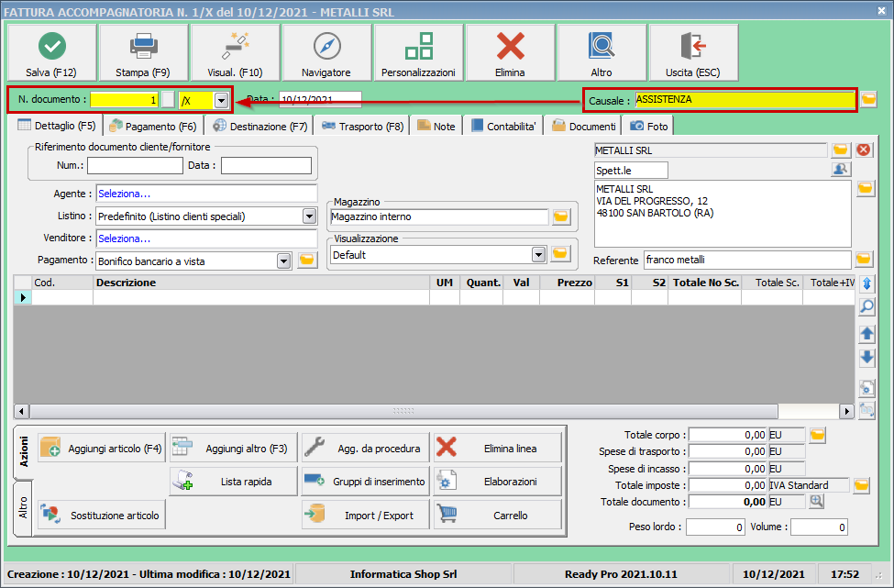Open Visual. (F10) preview
This screenshot has width=894, height=588.
[235, 52]
